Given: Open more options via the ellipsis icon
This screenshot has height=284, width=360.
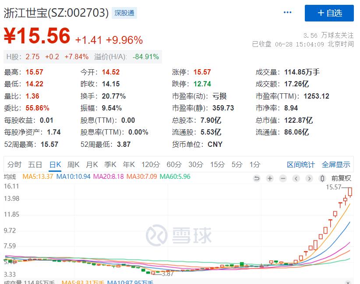Looking at the screenshot, I should coord(287,12).
